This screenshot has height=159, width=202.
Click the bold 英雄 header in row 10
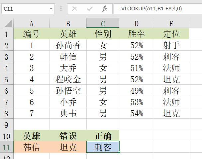coord(32,136)
